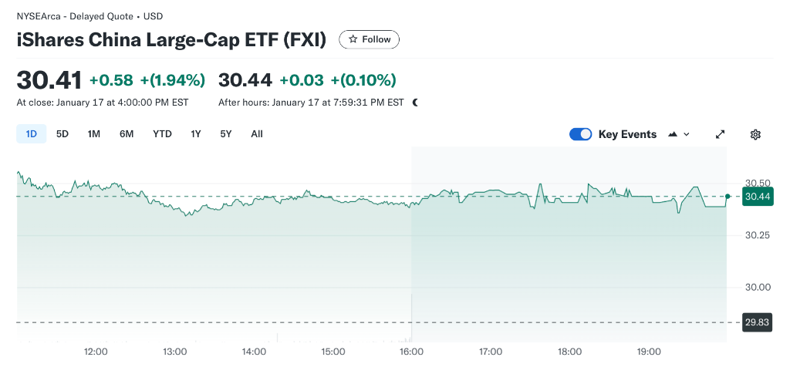Click the iShares China Large-Cap ETF title
Viewport: 790px width, 374px height.
pos(171,39)
